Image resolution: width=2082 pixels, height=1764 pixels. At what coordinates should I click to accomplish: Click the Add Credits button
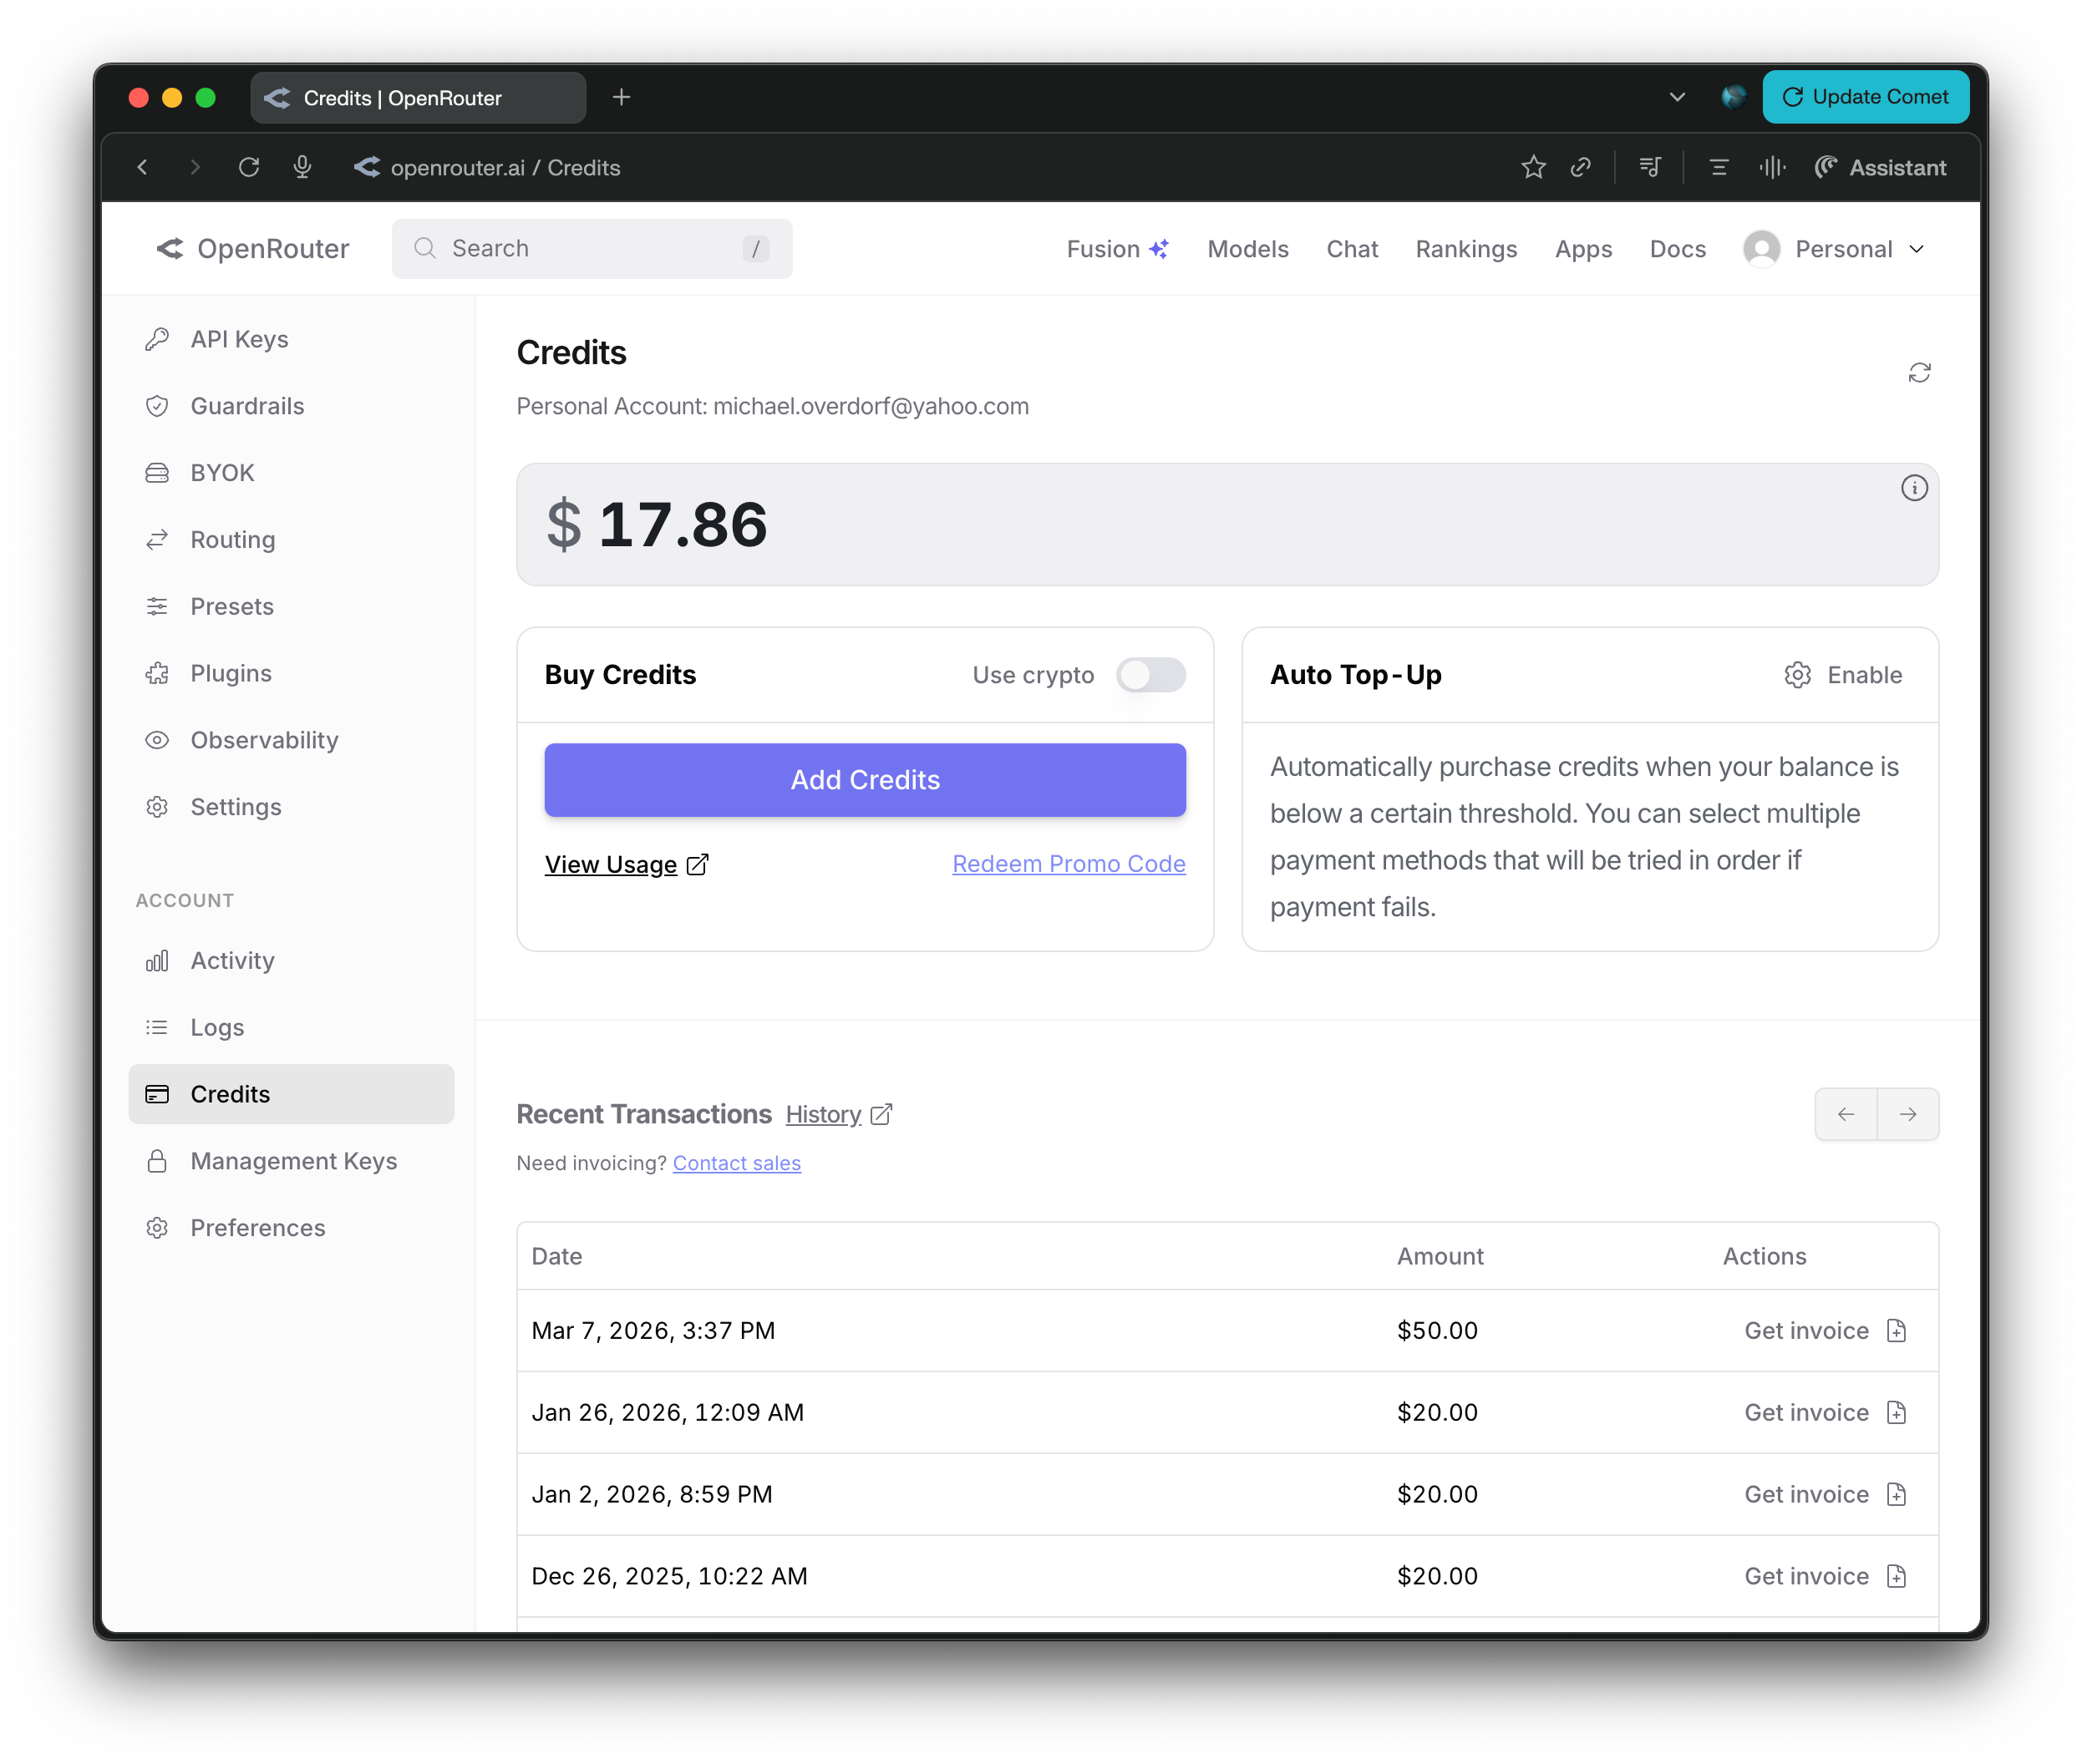coord(865,780)
